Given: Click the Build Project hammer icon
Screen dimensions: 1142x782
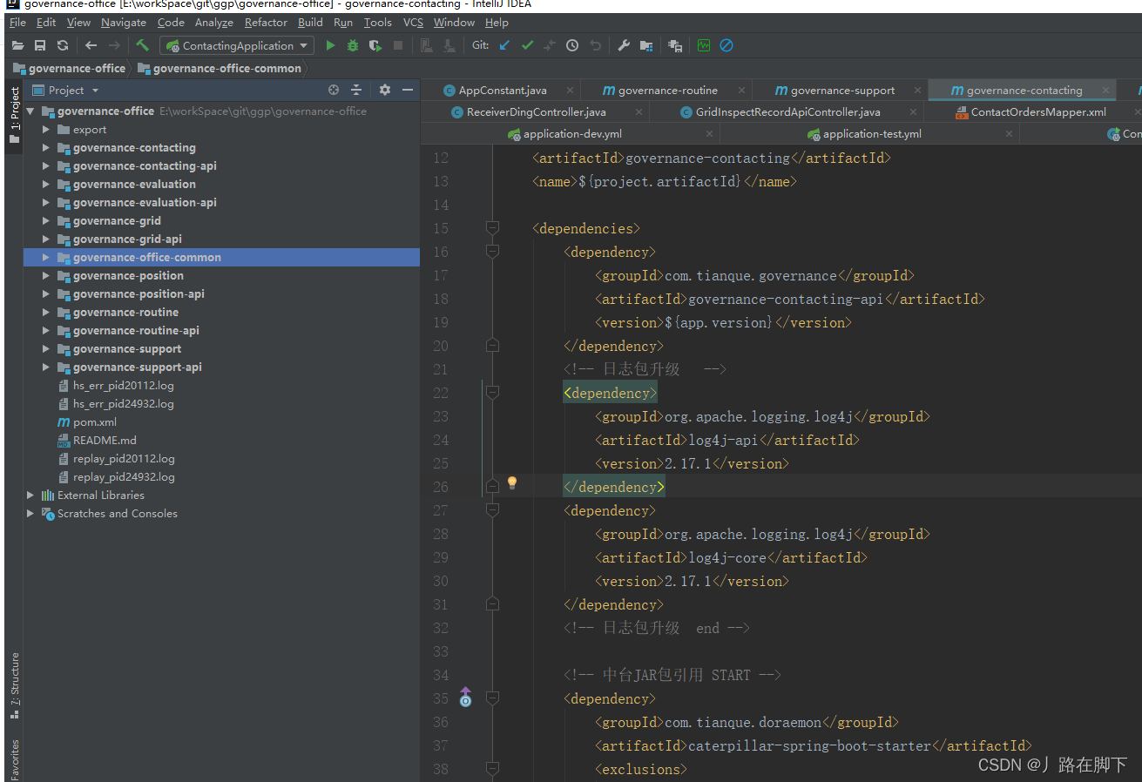Looking at the screenshot, I should 143,45.
